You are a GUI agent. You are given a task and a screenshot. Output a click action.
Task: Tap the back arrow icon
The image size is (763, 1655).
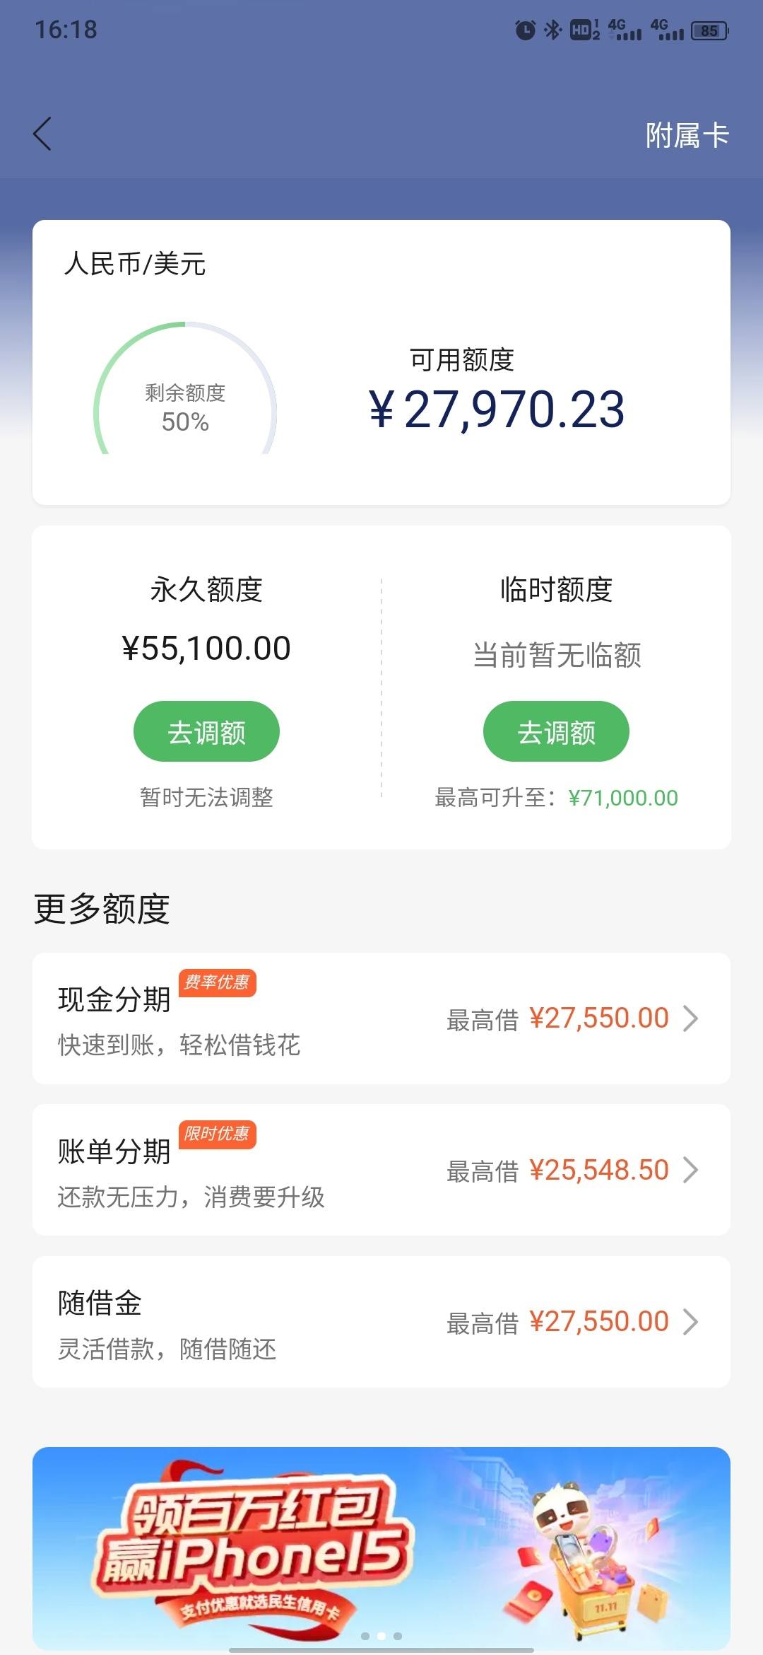click(42, 134)
